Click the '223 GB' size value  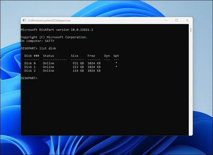point(78,67)
